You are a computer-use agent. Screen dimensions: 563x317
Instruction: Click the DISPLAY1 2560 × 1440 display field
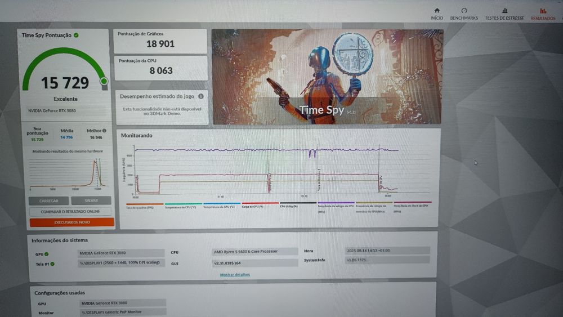pos(121,263)
